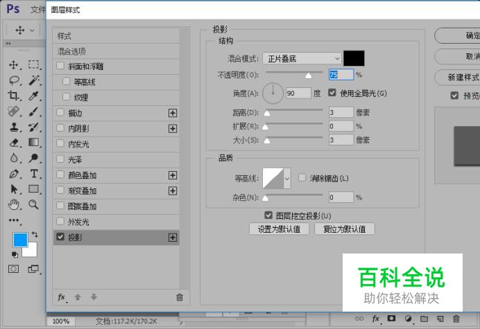Viewport: 480px width, 329px height.
Task: Click the 不透明度 slider handle
Action: pos(308,75)
